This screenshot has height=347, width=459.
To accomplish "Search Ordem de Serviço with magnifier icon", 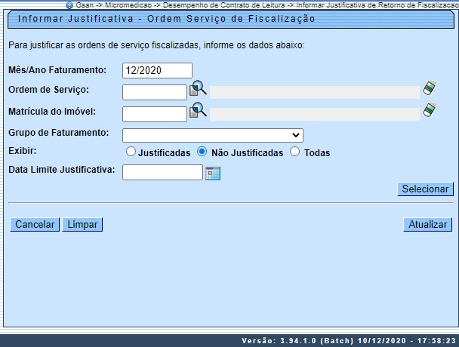I will pyautogui.click(x=199, y=88).
